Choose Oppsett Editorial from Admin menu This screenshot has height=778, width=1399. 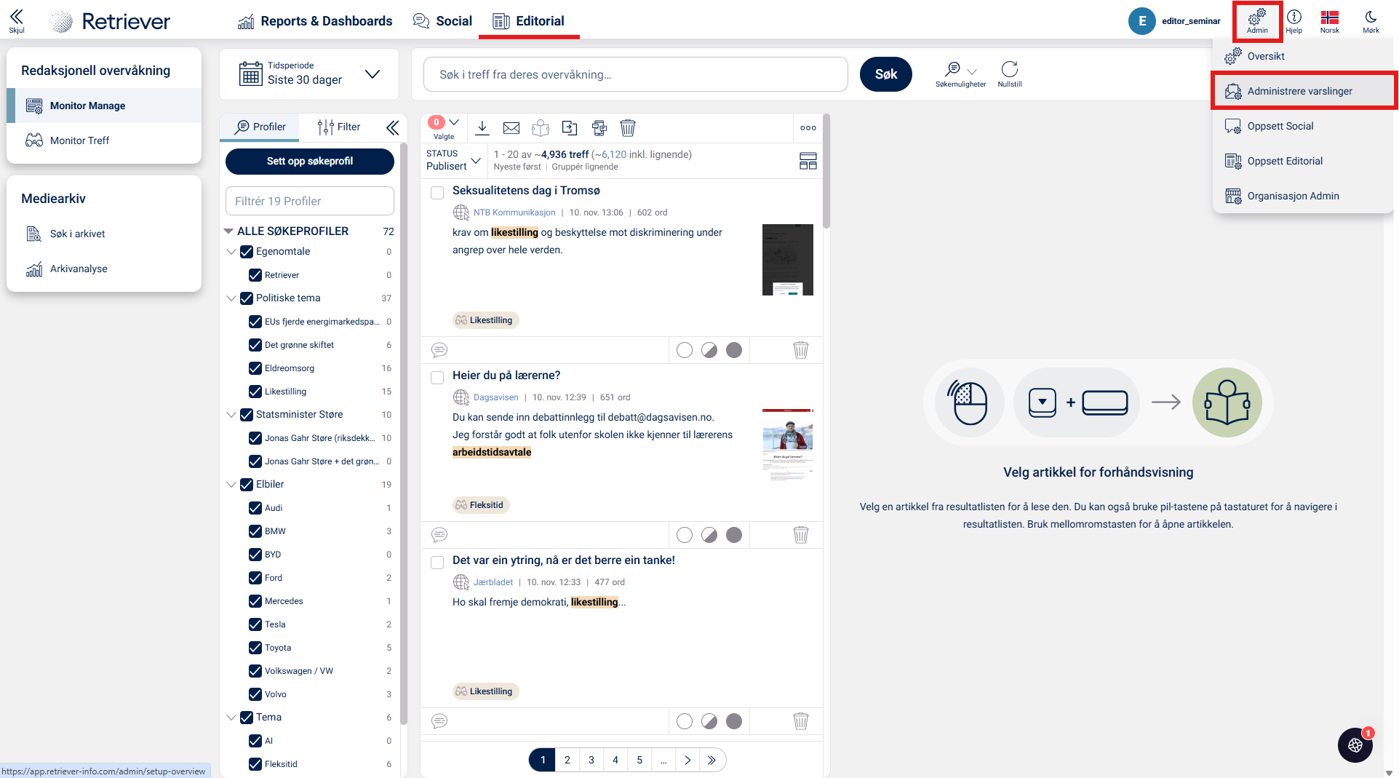(1303, 161)
